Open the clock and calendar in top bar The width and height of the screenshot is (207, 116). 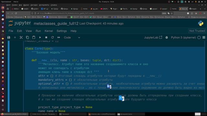(x=106, y=2)
